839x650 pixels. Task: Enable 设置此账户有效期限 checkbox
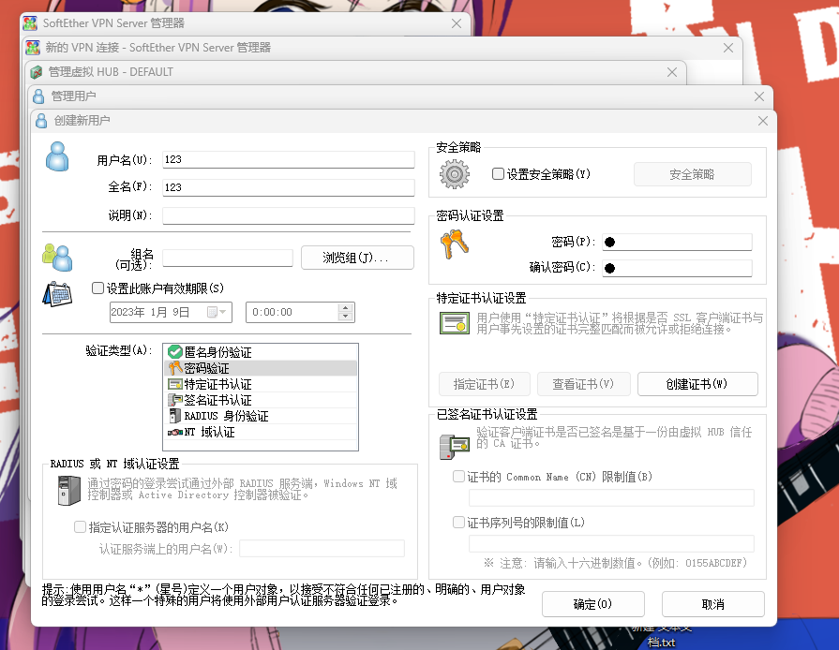point(97,288)
